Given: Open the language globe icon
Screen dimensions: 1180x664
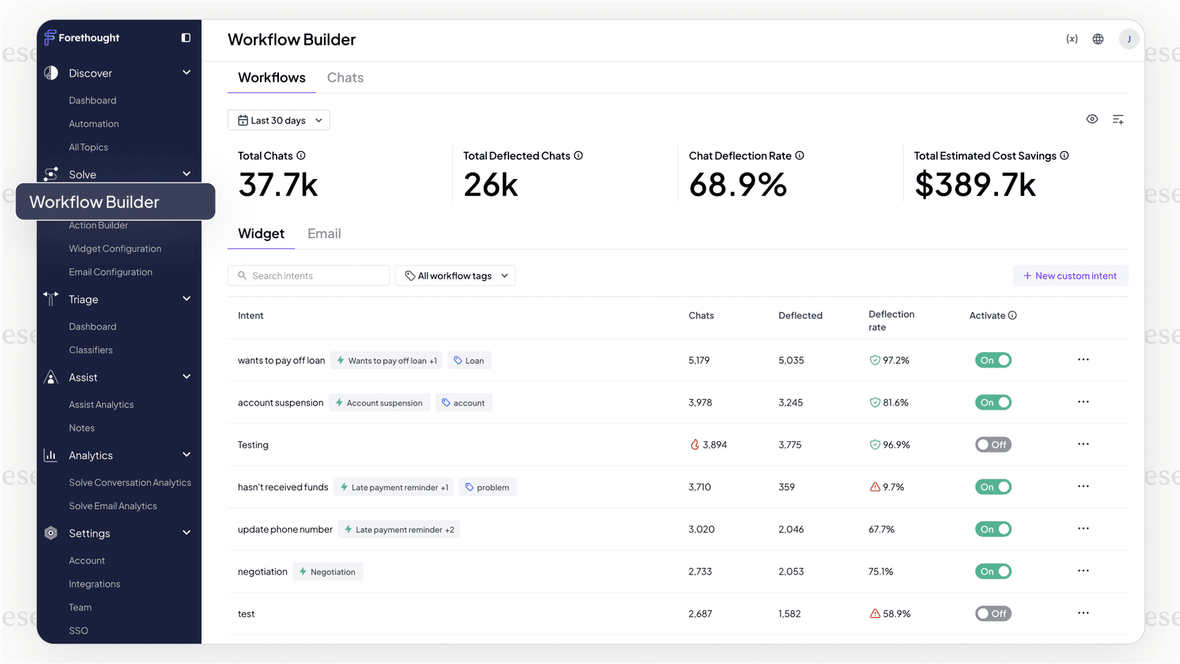Looking at the screenshot, I should (x=1097, y=39).
